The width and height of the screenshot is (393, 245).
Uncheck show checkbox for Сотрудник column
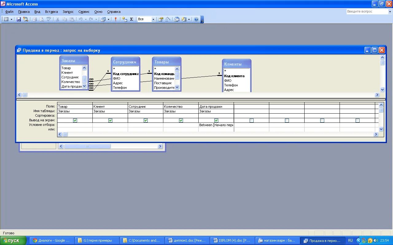(146, 120)
